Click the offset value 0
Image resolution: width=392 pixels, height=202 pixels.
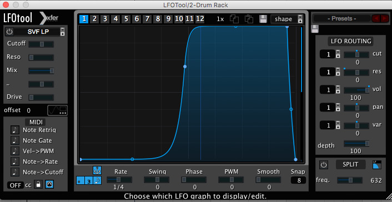click(29, 110)
